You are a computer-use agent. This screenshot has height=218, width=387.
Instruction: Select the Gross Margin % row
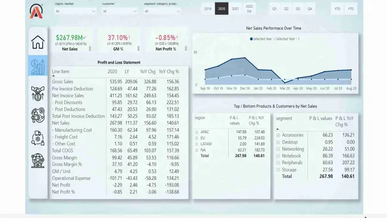coord(116,164)
